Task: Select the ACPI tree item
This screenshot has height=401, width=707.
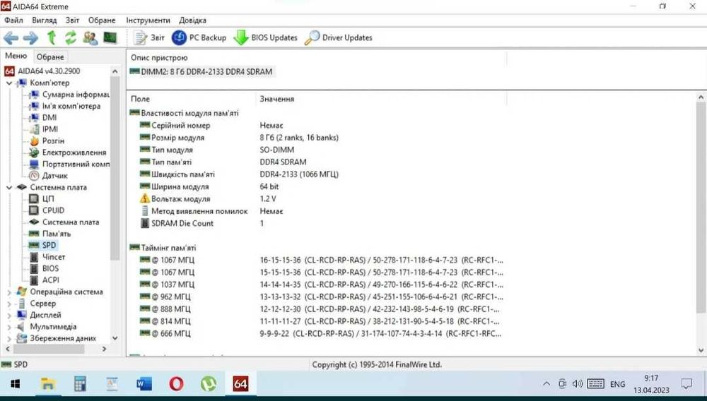Action: [44, 280]
